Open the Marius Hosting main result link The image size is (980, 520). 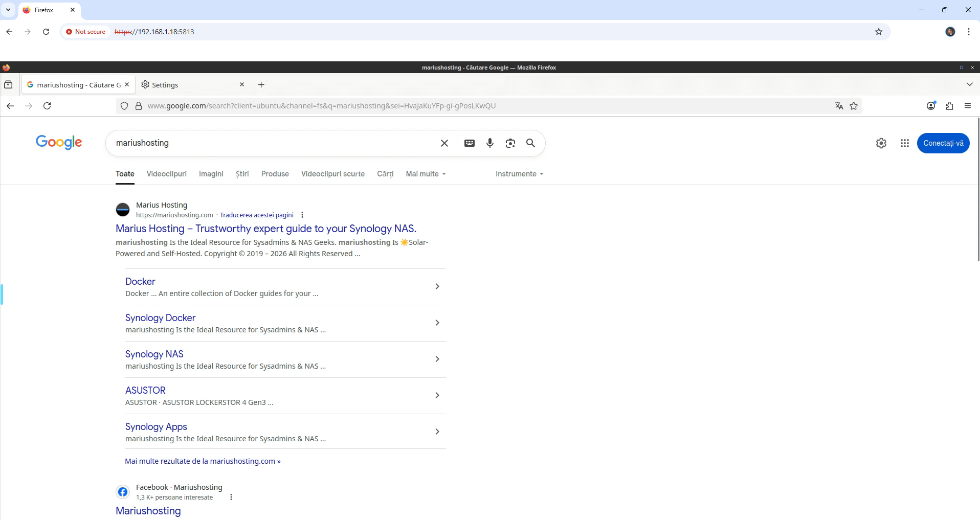tap(265, 229)
